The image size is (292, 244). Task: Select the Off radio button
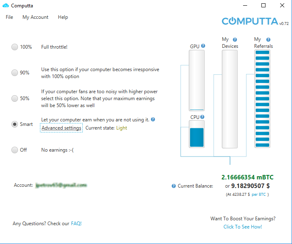[x=15, y=150]
